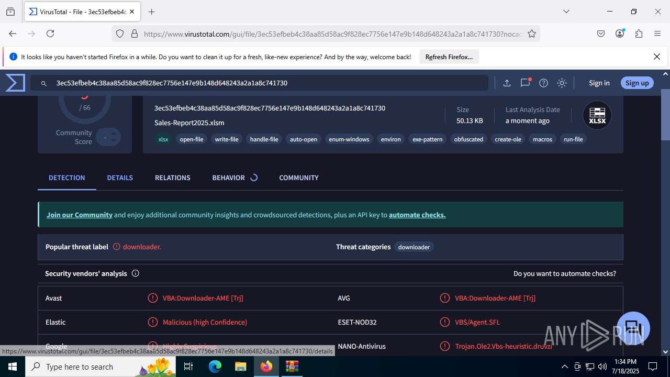Click the handle-file tag
Image resolution: width=670 pixels, height=377 pixels.
264,139
